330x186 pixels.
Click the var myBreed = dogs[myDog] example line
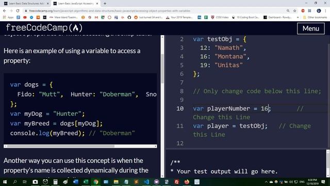pyautogui.click(x=56, y=123)
